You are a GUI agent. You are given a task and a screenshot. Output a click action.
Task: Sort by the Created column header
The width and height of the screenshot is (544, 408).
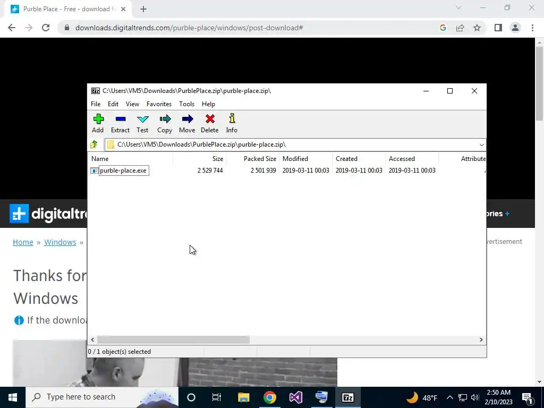[359, 159]
